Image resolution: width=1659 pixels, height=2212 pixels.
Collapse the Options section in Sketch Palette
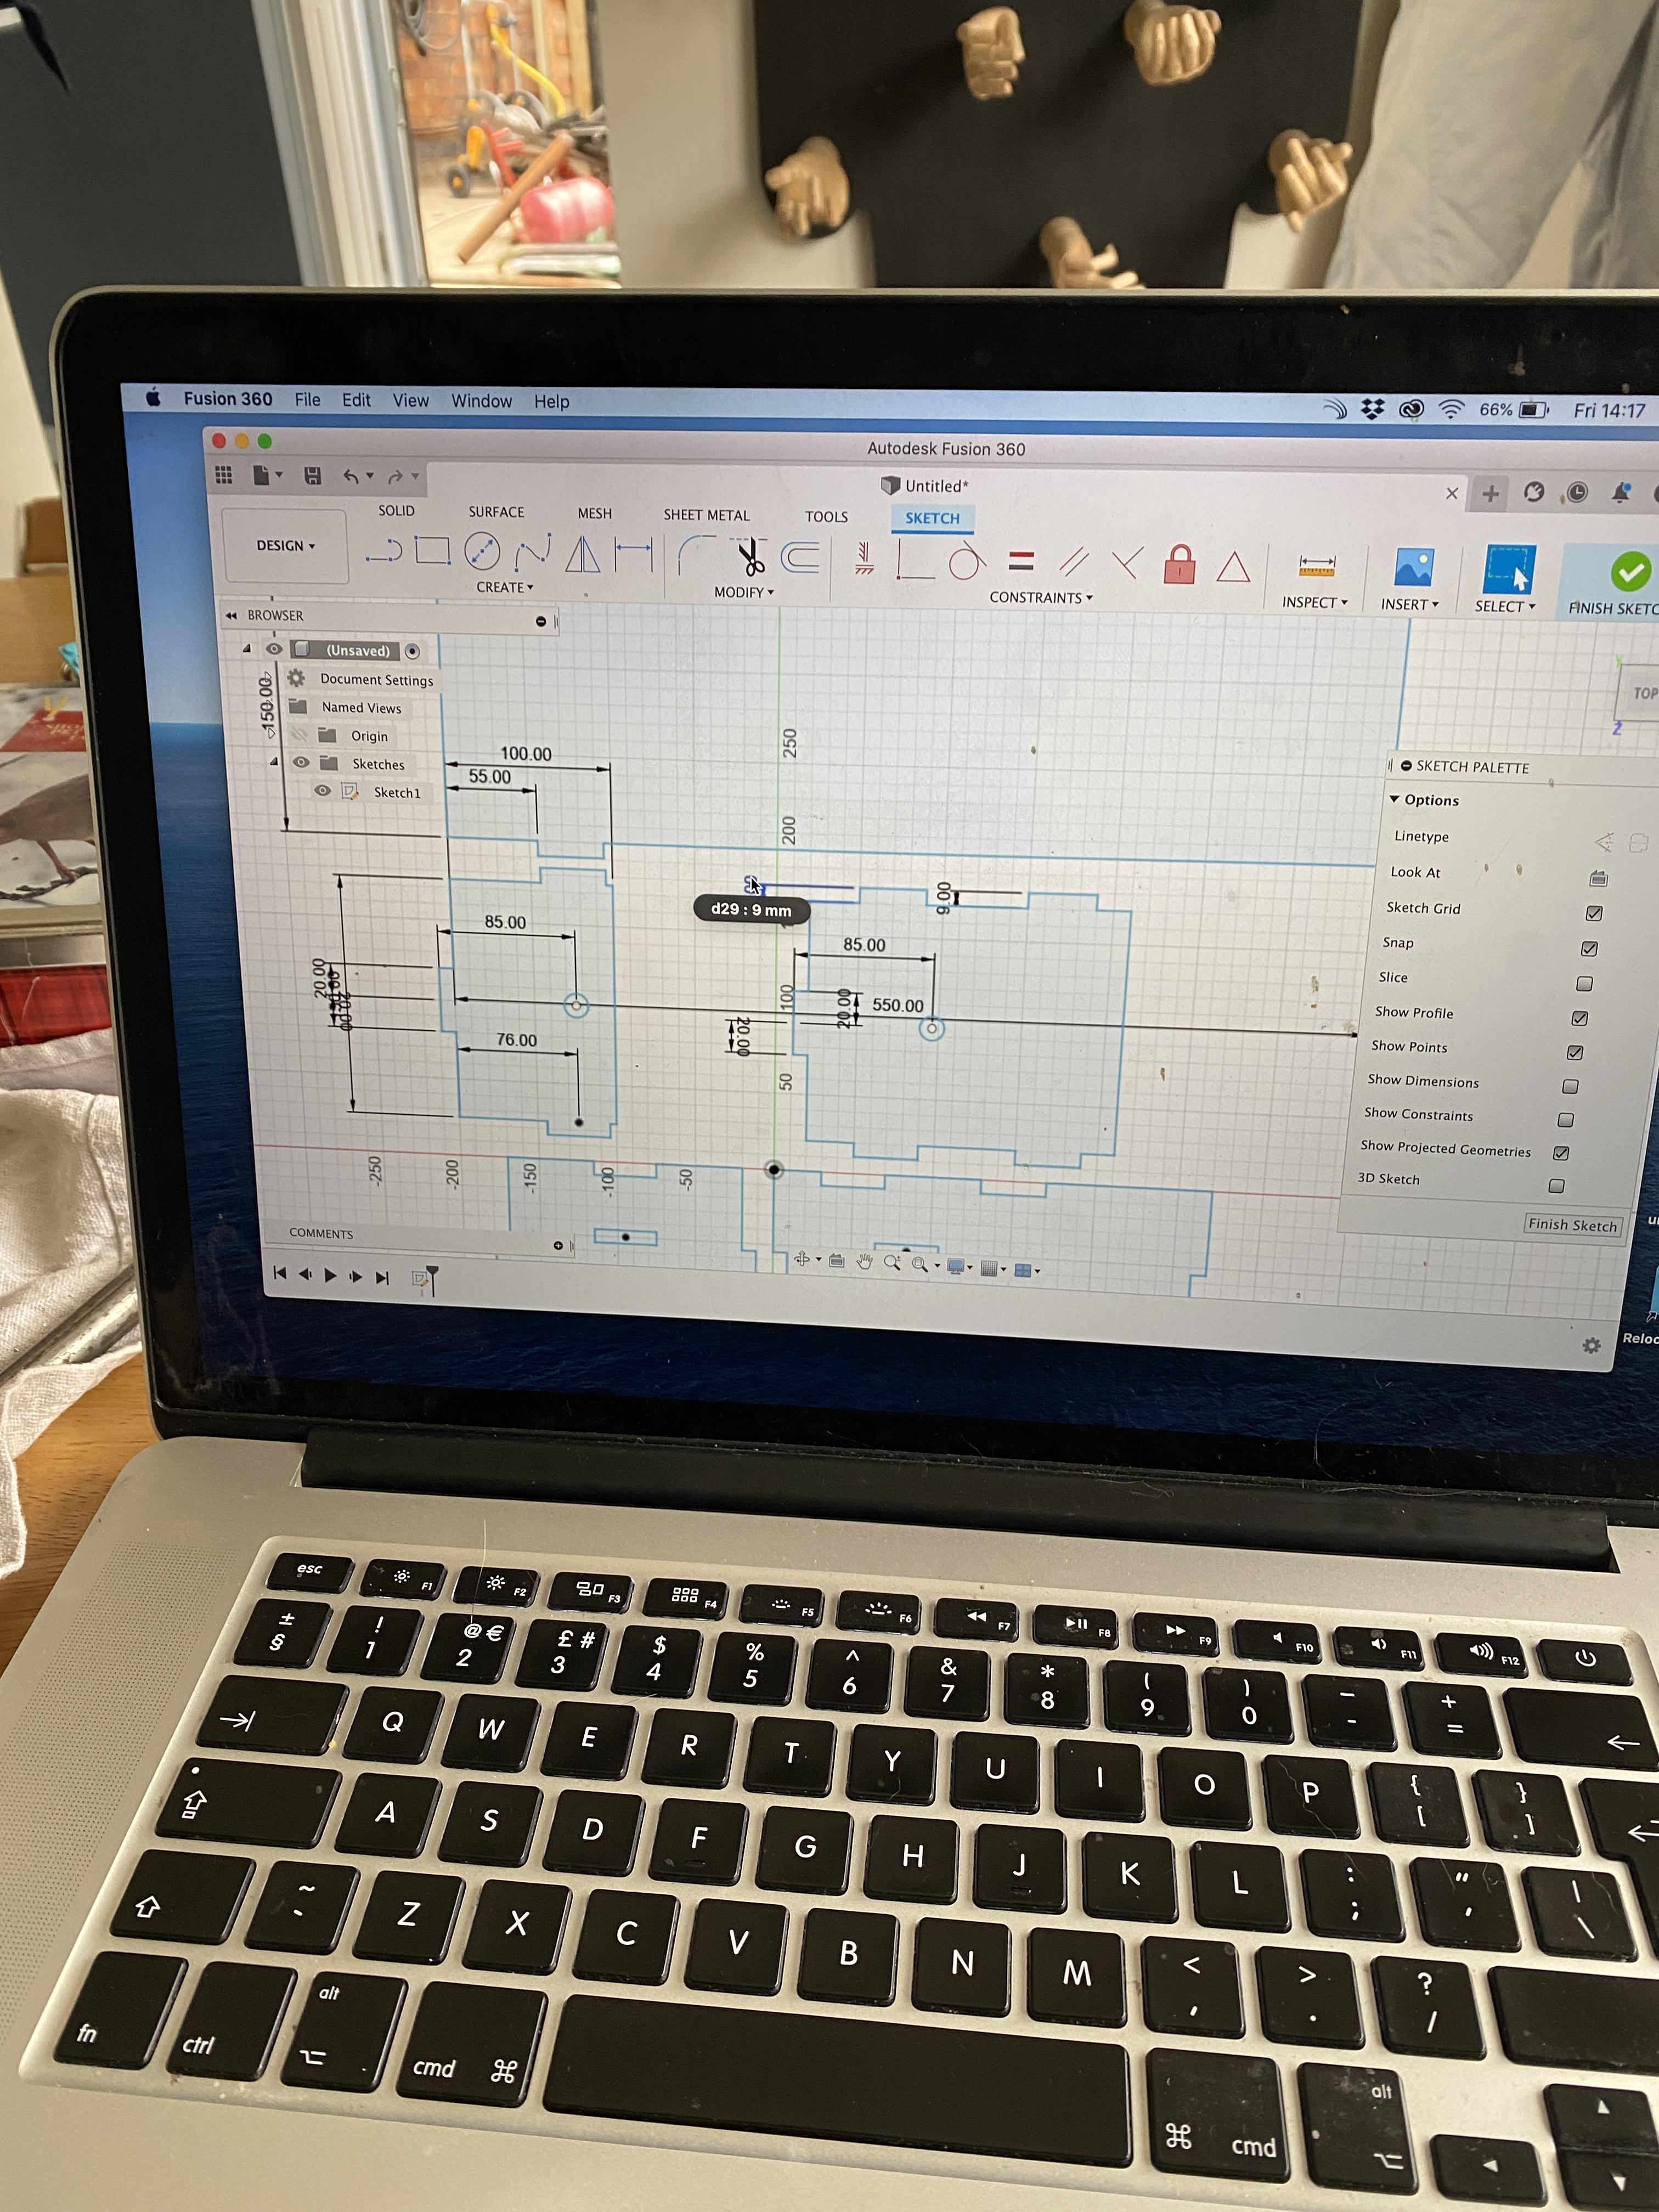tap(1395, 799)
